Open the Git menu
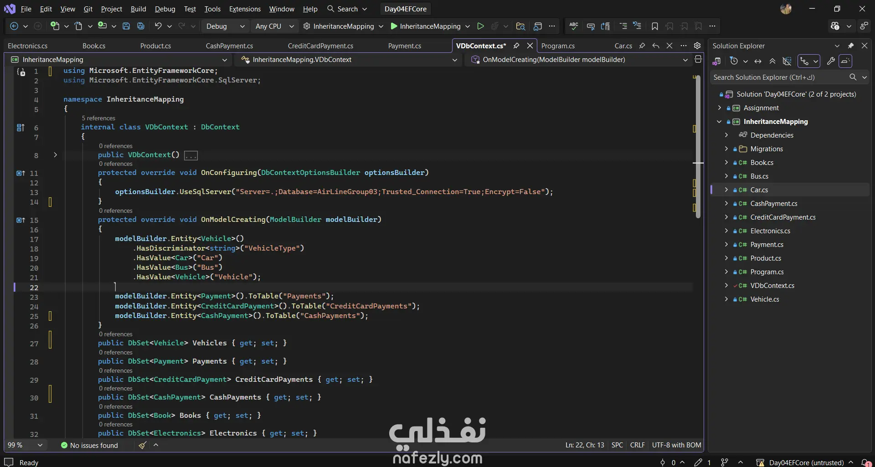This screenshot has width=875, height=467. pos(88,9)
